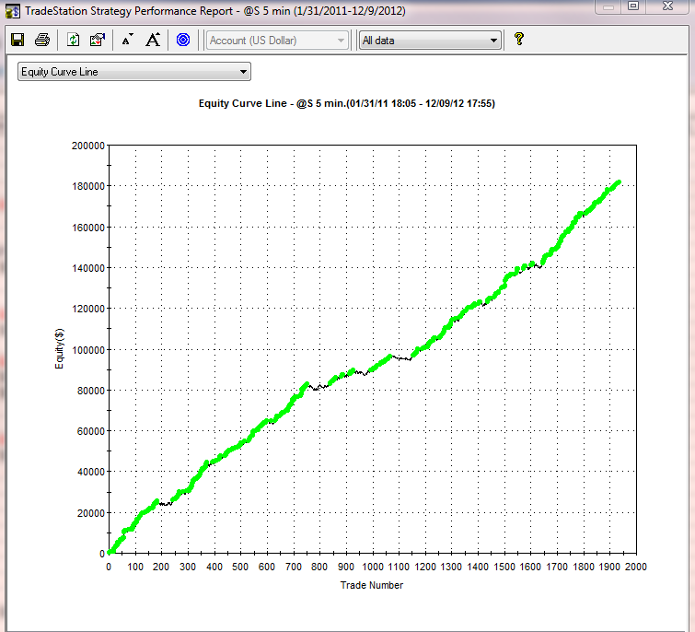
Task: Click the Save report floppy disk icon
Action: (17, 40)
